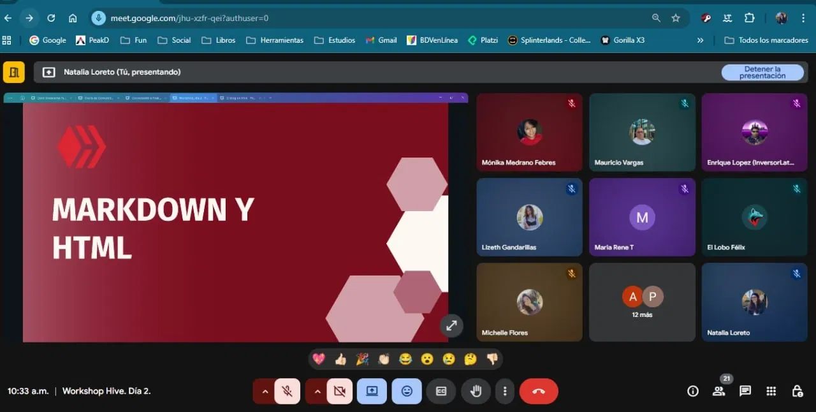The width and height of the screenshot is (816, 412).
Task: Toggle the present screen button
Action: click(x=372, y=392)
